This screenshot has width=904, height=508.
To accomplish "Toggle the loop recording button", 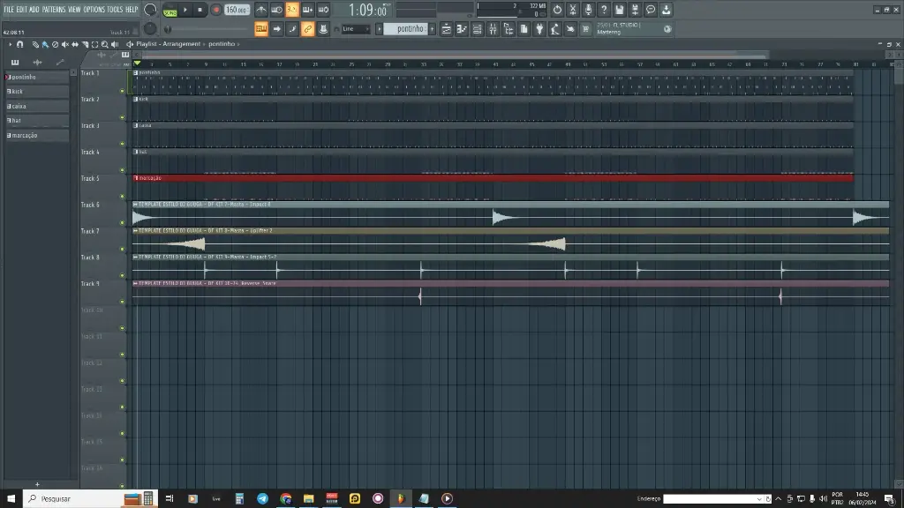I will tap(323, 10).
